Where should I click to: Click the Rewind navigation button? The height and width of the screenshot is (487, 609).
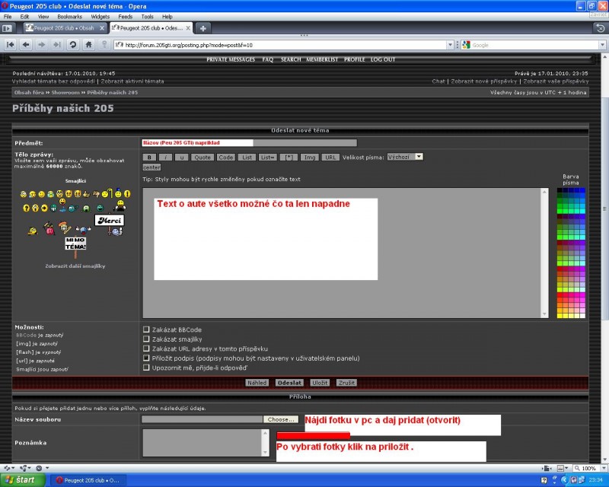11,45
